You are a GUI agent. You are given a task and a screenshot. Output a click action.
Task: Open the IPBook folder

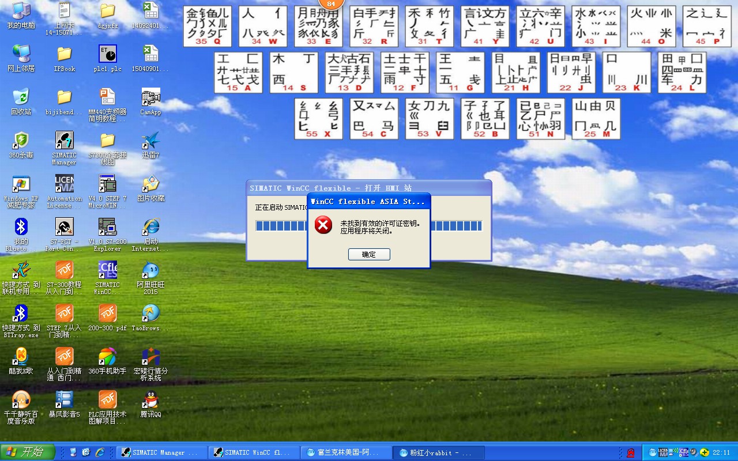point(64,59)
